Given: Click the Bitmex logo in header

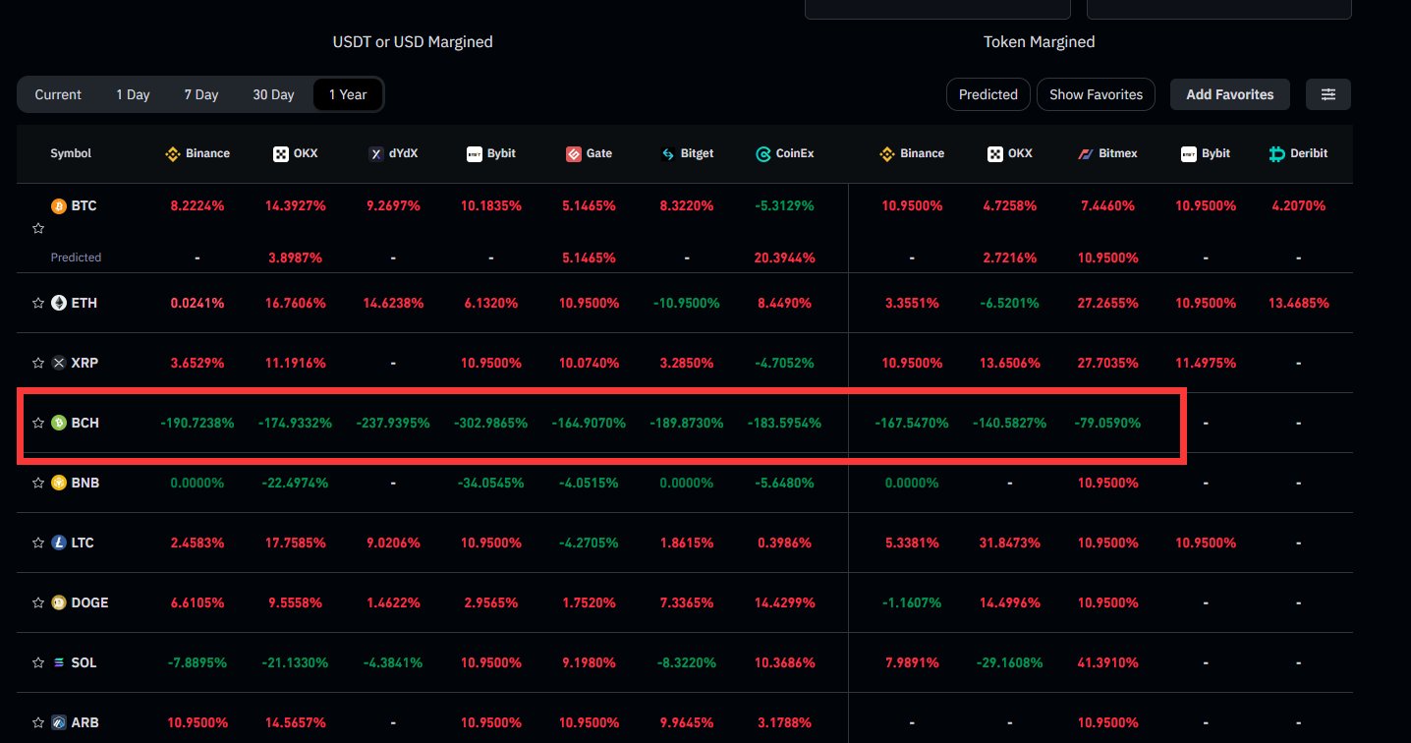Looking at the screenshot, I should pyautogui.click(x=1086, y=153).
